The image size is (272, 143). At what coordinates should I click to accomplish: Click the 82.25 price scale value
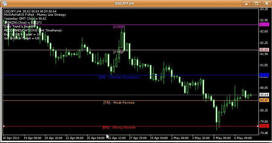tap(264, 43)
